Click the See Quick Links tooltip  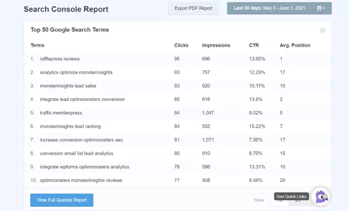point(291,196)
